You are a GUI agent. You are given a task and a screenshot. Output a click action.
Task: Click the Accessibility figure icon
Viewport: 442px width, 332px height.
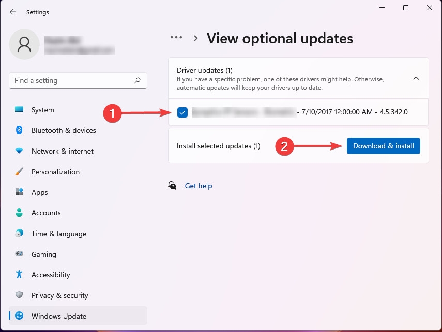tap(19, 274)
